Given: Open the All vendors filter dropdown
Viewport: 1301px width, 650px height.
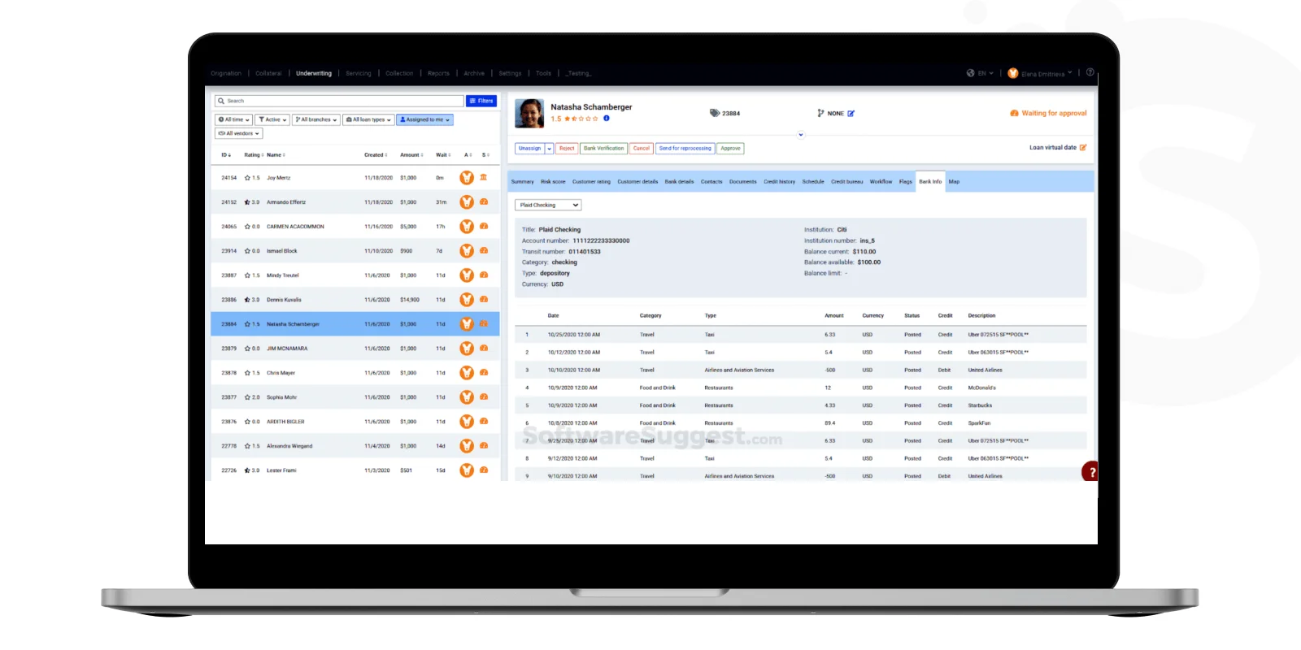Looking at the screenshot, I should [x=238, y=133].
